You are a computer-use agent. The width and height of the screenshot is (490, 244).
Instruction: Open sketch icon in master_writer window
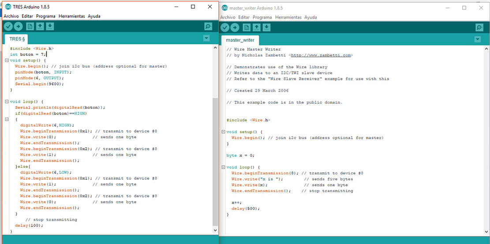257,28
